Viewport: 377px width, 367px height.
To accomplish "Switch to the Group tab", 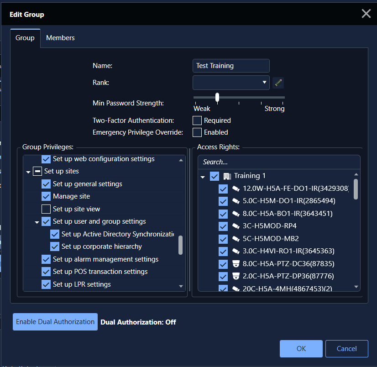I will [25, 38].
